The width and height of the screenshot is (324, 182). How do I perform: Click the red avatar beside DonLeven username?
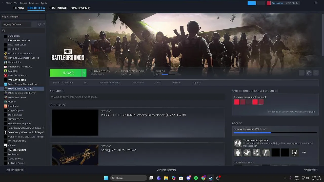[269, 3]
